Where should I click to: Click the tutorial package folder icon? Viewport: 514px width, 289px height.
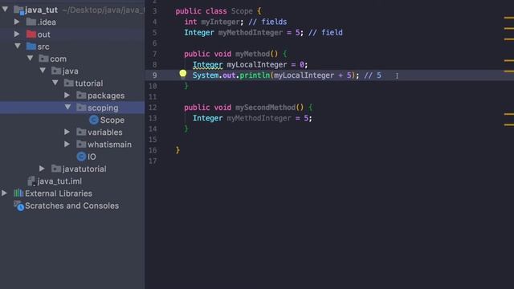tap(69, 83)
